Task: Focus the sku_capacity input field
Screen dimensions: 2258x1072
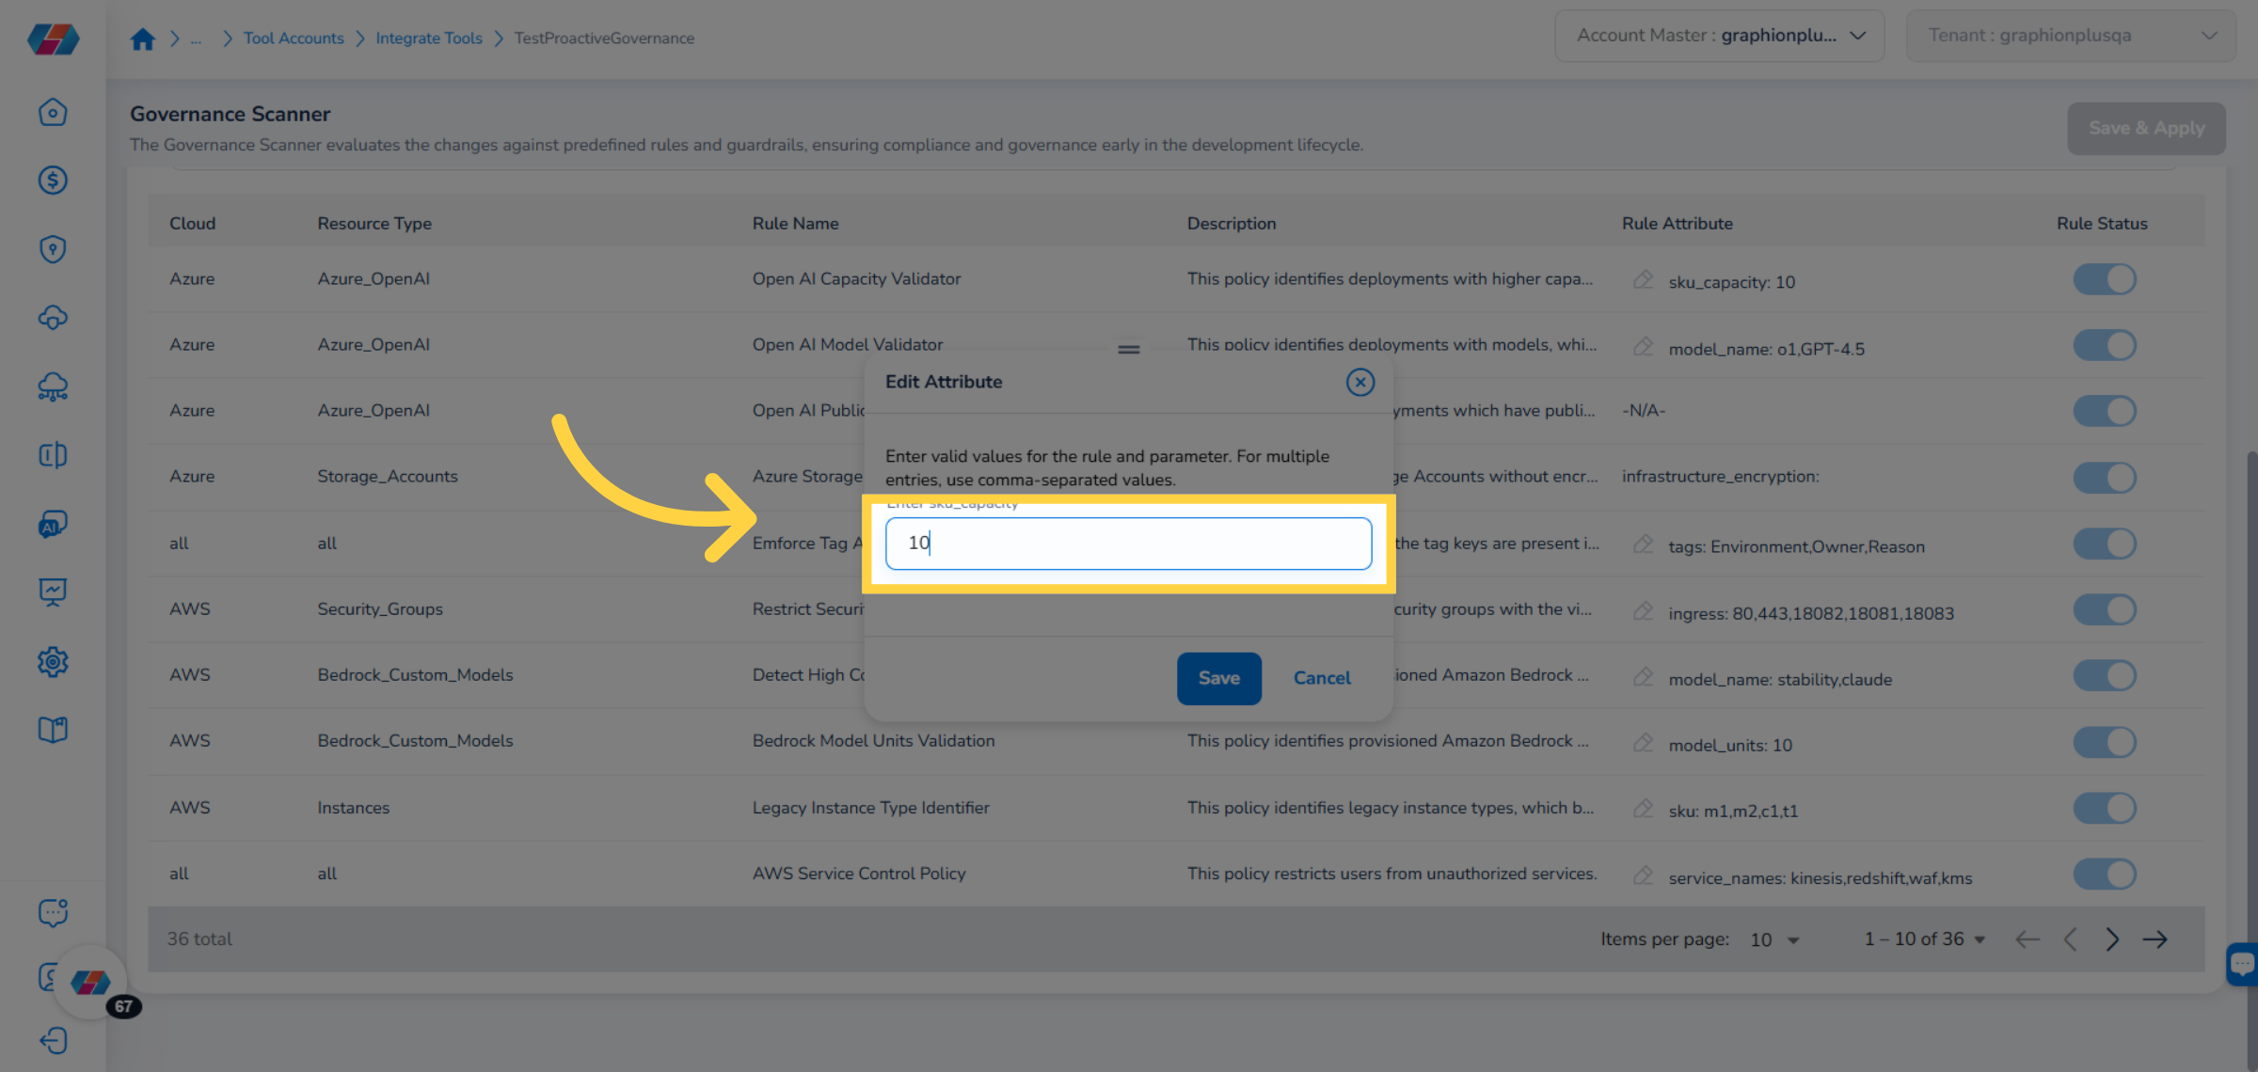Action: [x=1128, y=544]
